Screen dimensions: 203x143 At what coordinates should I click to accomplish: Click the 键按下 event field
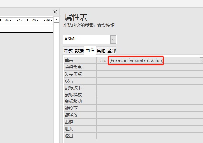pos(150,108)
